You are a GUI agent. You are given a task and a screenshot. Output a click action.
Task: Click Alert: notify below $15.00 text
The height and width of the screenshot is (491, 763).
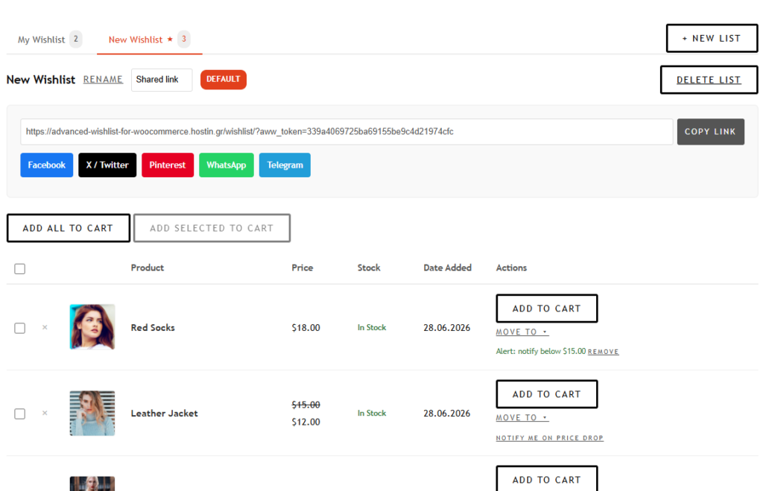(x=541, y=351)
